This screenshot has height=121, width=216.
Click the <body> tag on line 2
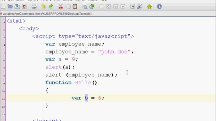(29, 29)
